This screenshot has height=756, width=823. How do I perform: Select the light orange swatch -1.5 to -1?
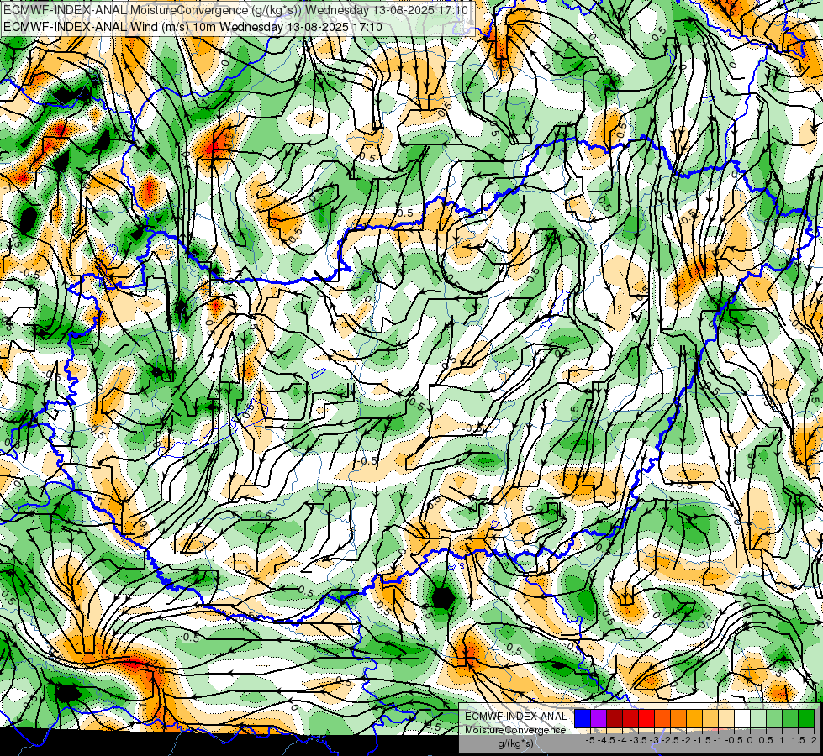[710, 718]
